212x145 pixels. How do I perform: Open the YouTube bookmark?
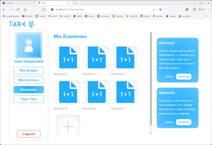pos(27,16)
